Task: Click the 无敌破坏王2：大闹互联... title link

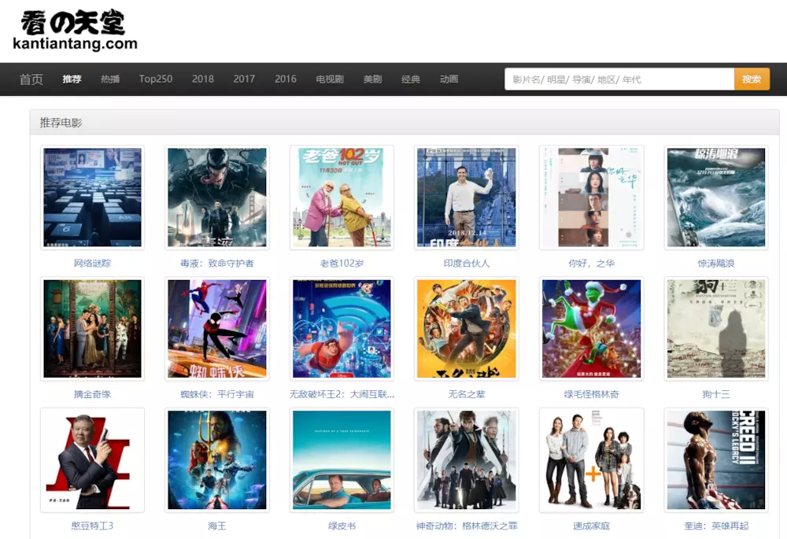Action: [342, 394]
